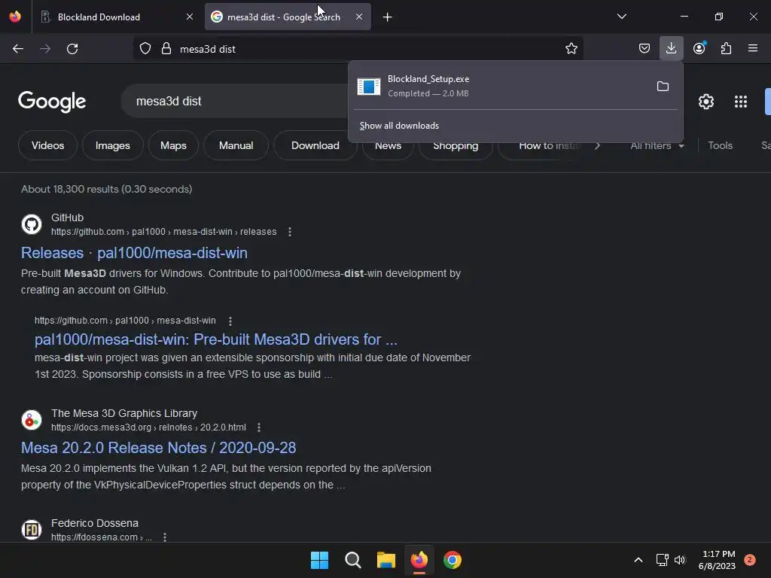Open the network status tray icon

pyautogui.click(x=662, y=560)
